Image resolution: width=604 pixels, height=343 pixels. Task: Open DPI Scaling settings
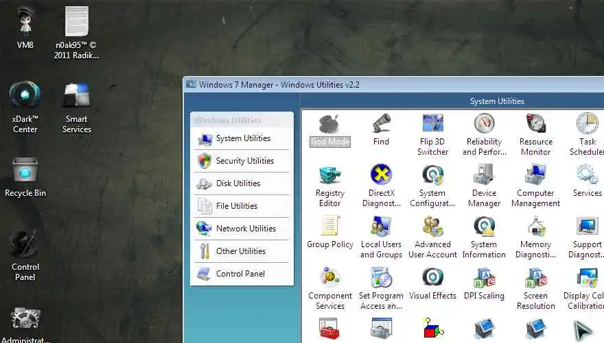pyautogui.click(x=484, y=284)
